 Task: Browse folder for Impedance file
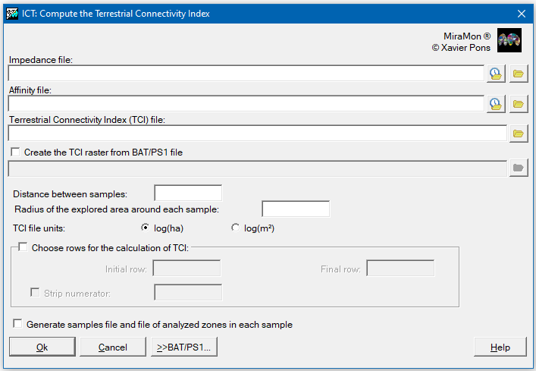(x=519, y=74)
